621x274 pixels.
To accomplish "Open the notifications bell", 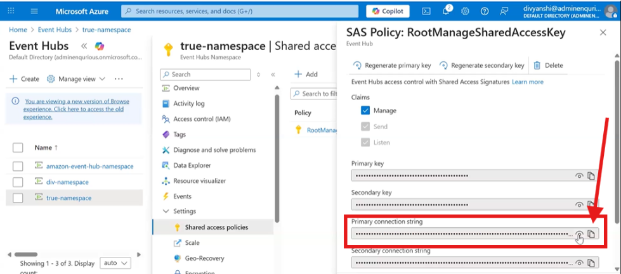I will click(446, 11).
